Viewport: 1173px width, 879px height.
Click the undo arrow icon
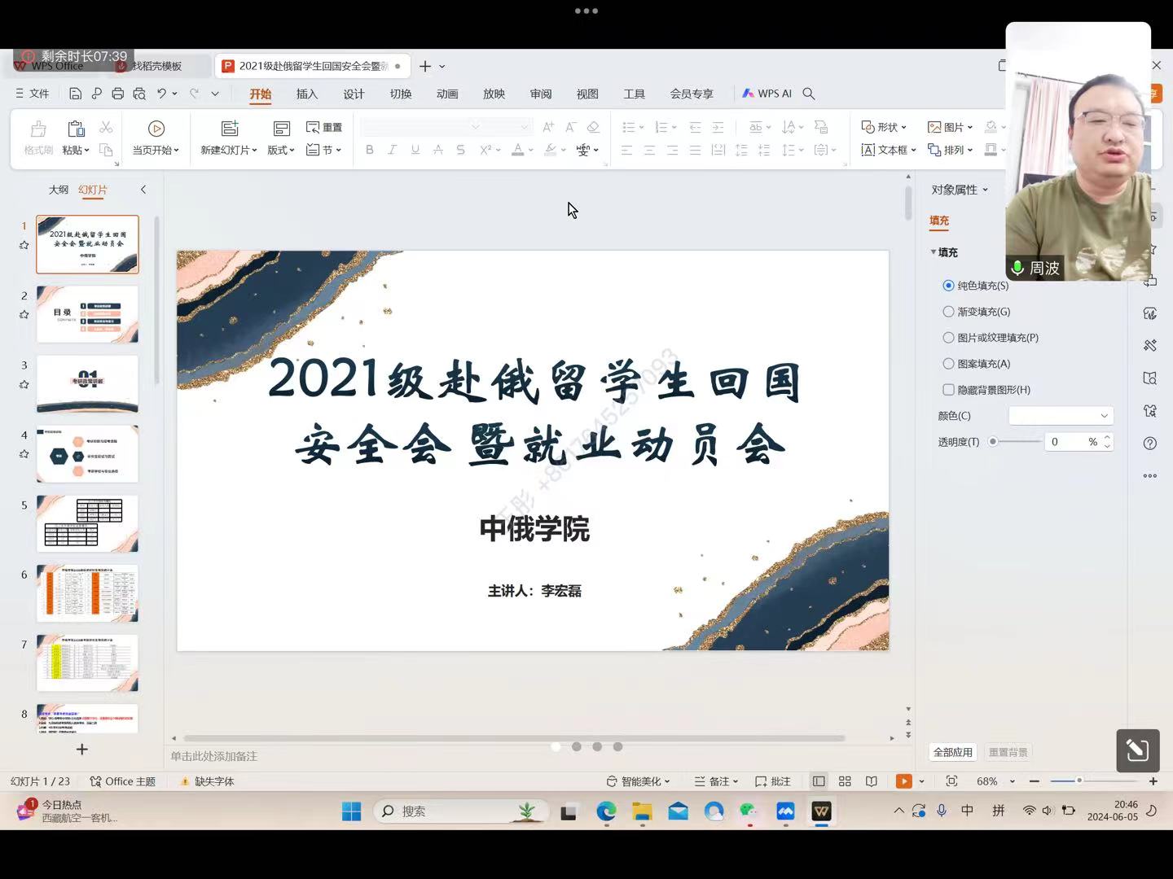161,94
